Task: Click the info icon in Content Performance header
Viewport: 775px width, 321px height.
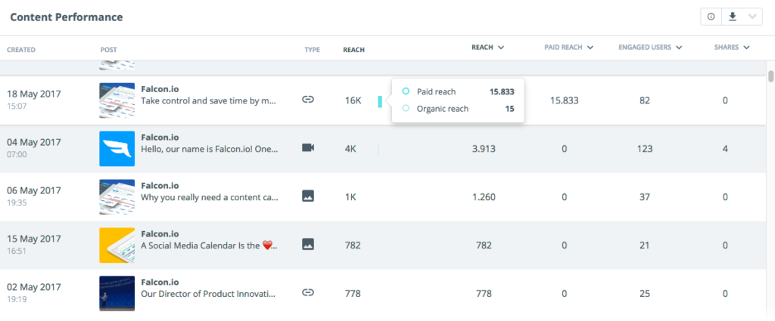Action: 711,17
